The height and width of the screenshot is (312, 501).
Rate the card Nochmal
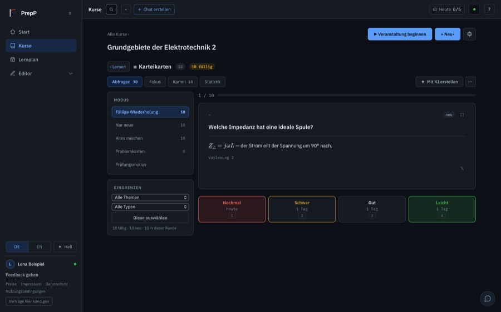232,209
